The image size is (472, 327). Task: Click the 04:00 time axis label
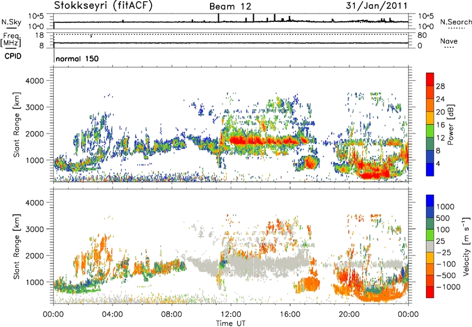click(x=113, y=315)
